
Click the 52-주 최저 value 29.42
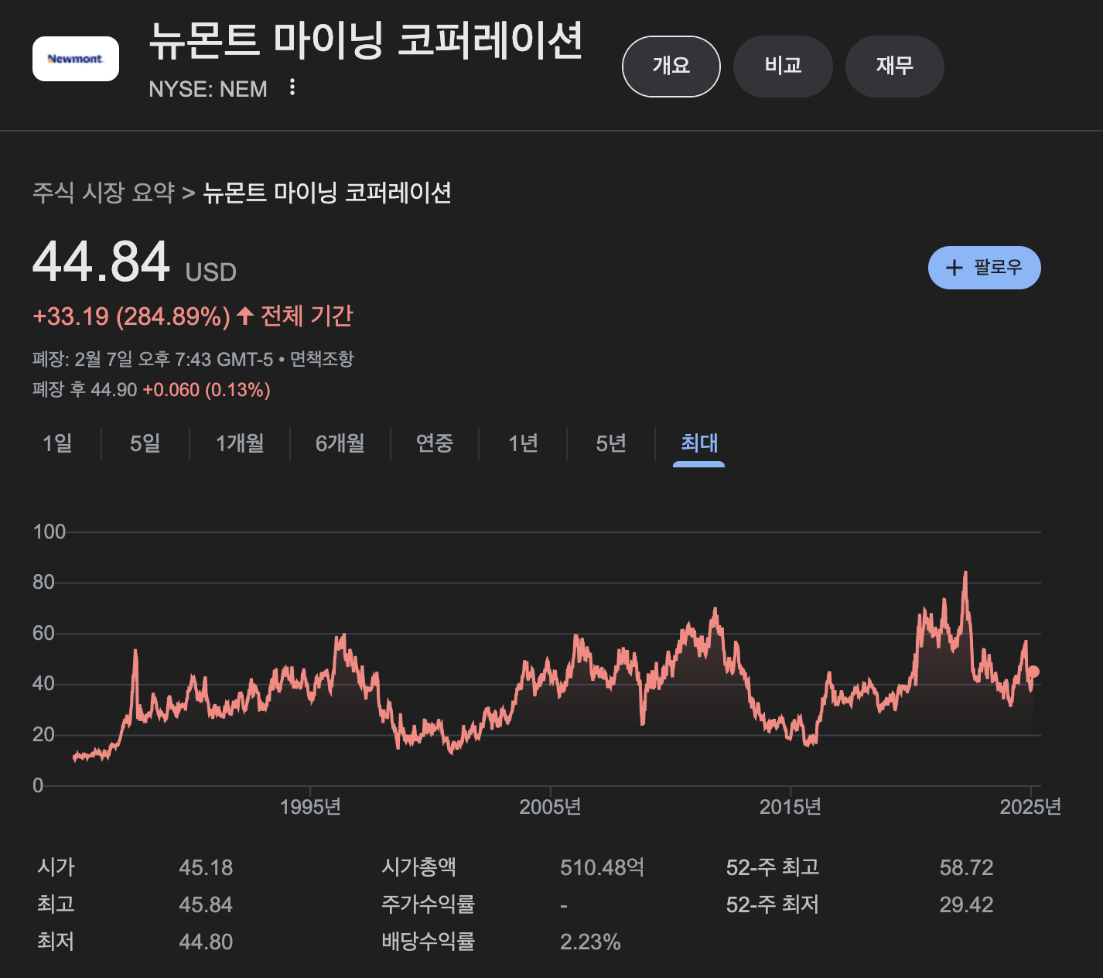(966, 904)
